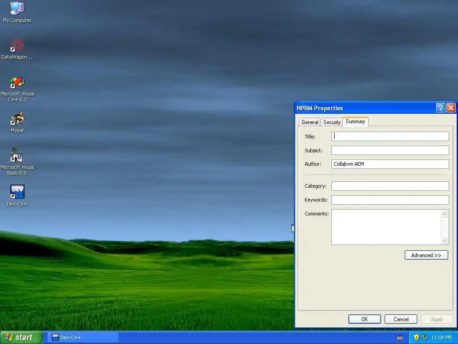The image size is (458, 344).
Task: Click the on-screen keyboard tray icon
Action: coord(400,338)
